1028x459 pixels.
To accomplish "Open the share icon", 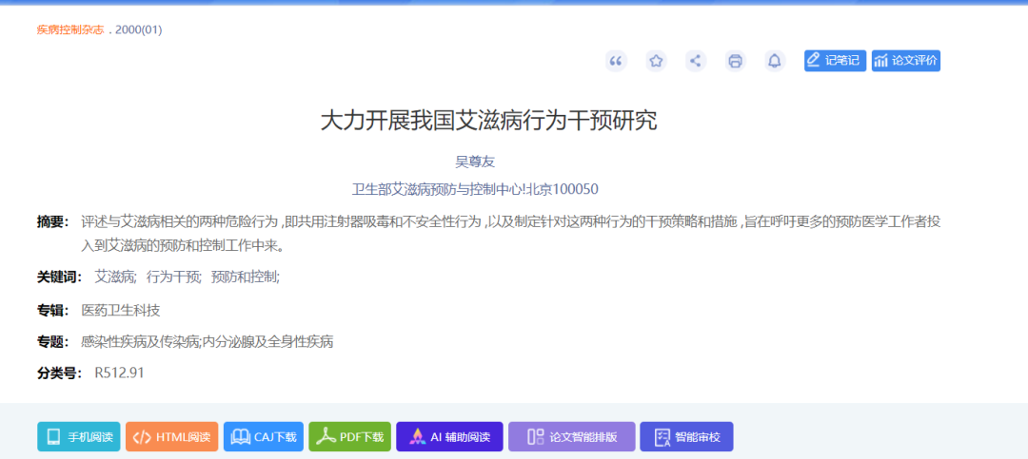I will point(696,61).
